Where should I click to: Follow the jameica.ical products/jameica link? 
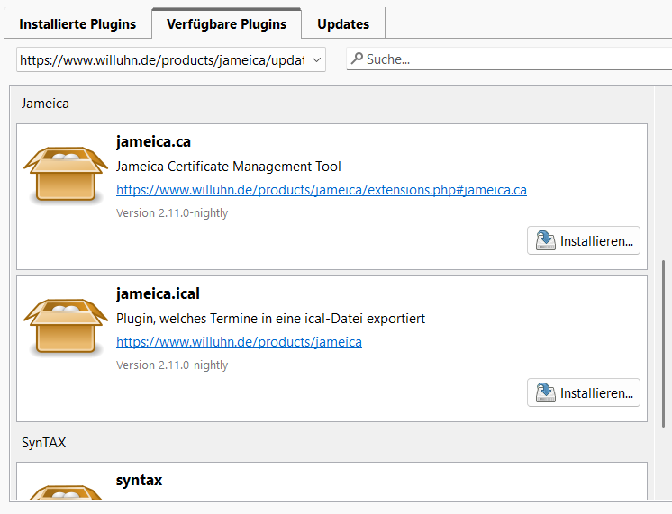click(239, 342)
